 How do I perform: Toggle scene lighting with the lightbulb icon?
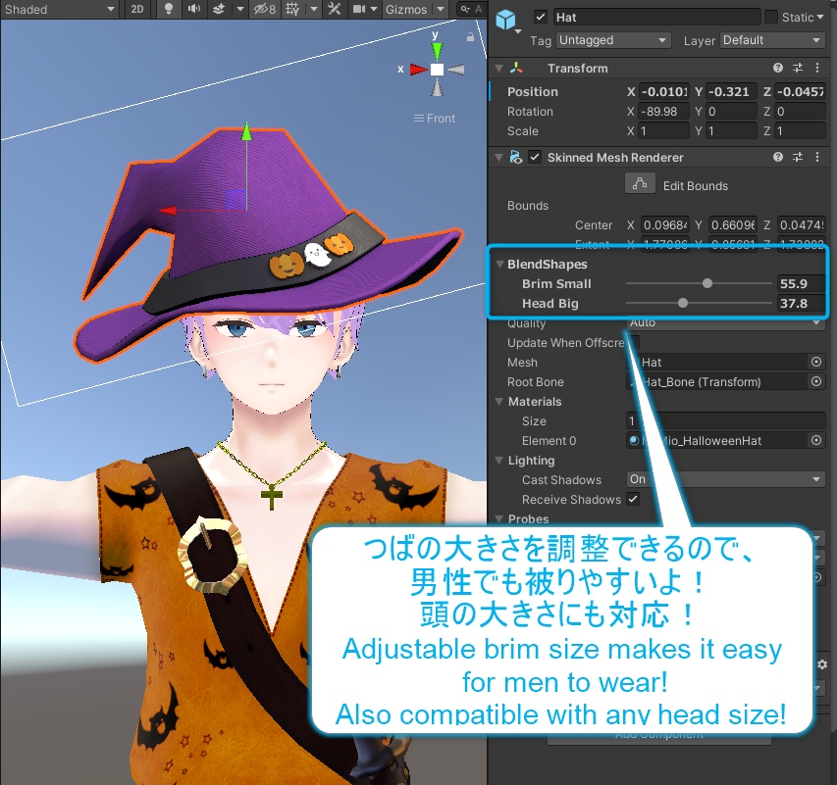coord(167,11)
